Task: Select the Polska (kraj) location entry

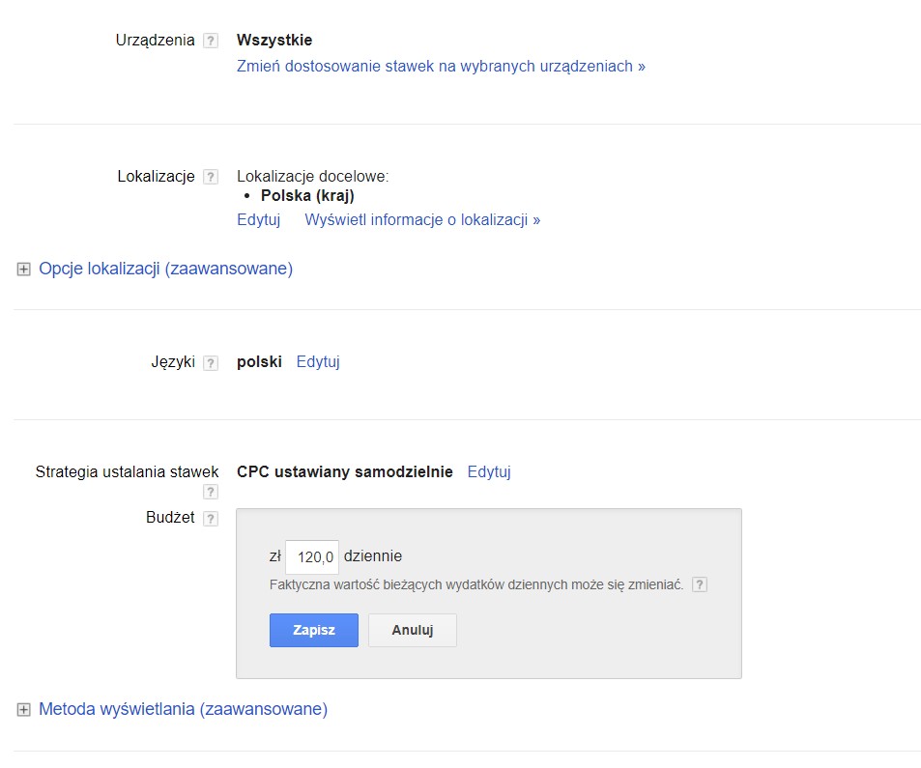Action: click(x=307, y=196)
